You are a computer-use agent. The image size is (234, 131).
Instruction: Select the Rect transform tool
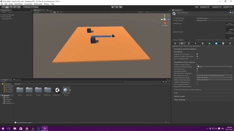click(19, 7)
